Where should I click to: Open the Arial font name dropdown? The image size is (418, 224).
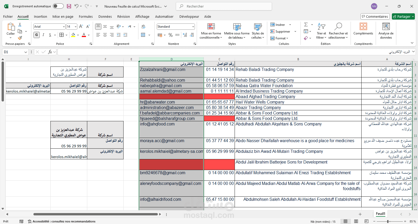(64, 27)
